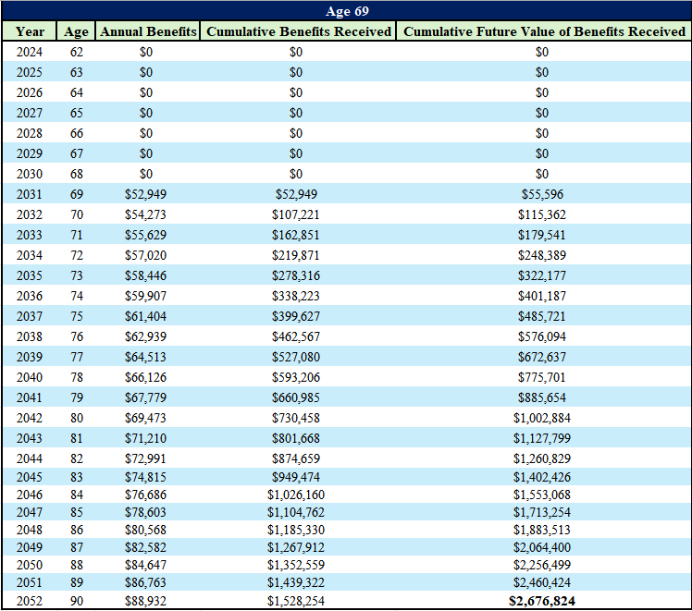
Task: Click annual benefit value '$52,949' in Annual Benefits column
Action: 145,194
